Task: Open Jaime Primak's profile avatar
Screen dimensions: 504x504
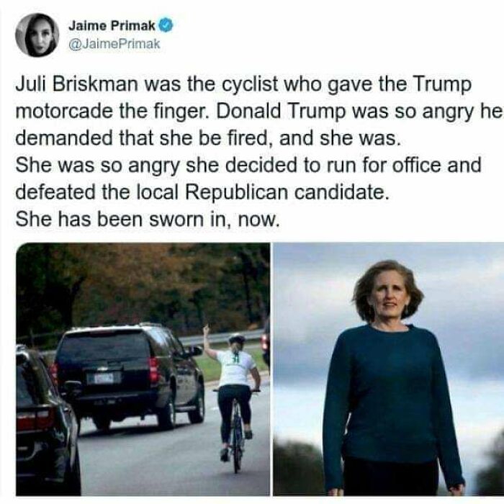Action: click(x=37, y=35)
